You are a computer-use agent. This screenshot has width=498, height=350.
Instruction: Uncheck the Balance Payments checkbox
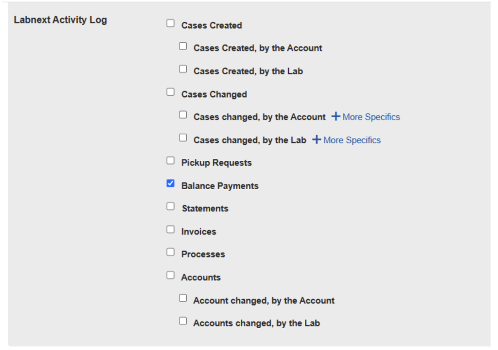(x=170, y=184)
